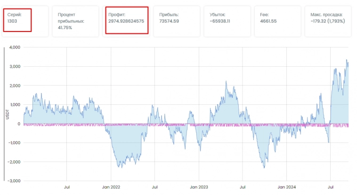Select the Jan 2023 x-axis label
The width and height of the screenshot is (357, 195).
[x=199, y=187]
